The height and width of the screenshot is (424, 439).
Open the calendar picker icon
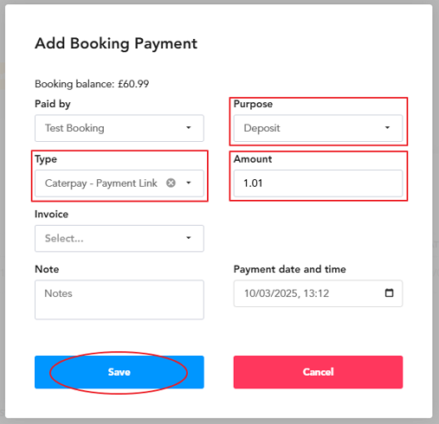point(389,292)
